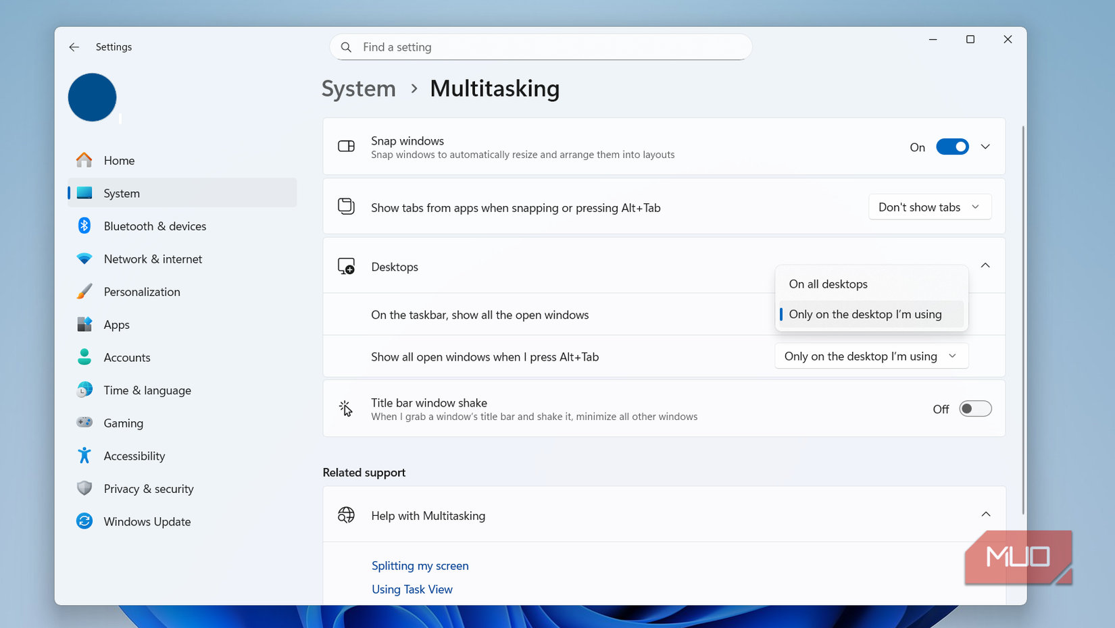Click the Show tabs from apps icon
The width and height of the screenshot is (1115, 628).
[346, 206]
